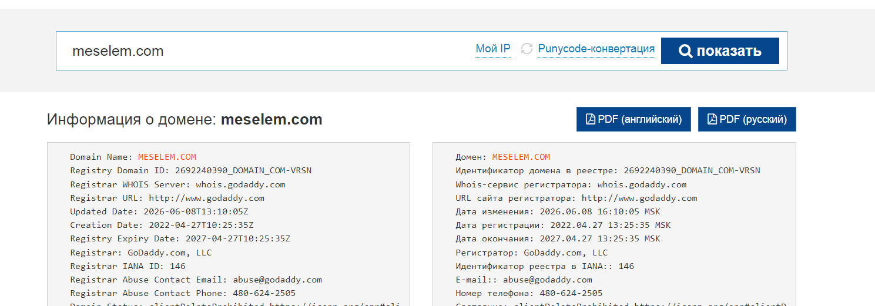Download the PDF (английский) report
Viewport: 875px width, 306px height.
pyautogui.click(x=633, y=119)
